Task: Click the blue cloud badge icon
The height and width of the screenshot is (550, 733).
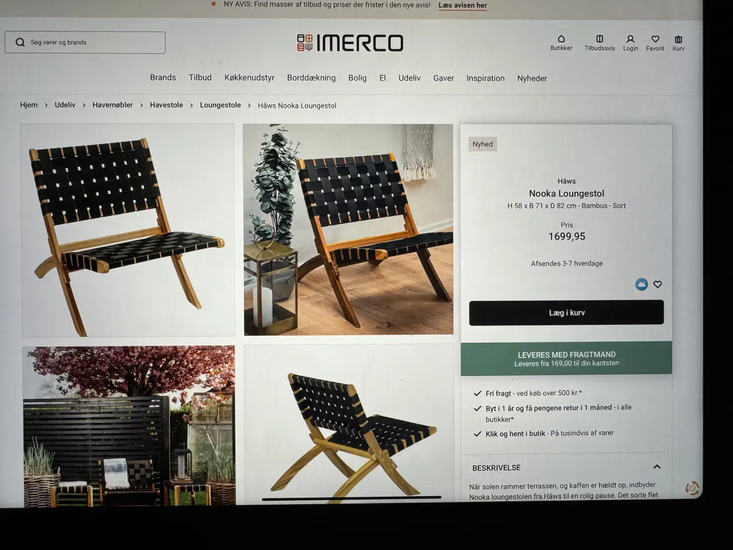Action: 641,284
